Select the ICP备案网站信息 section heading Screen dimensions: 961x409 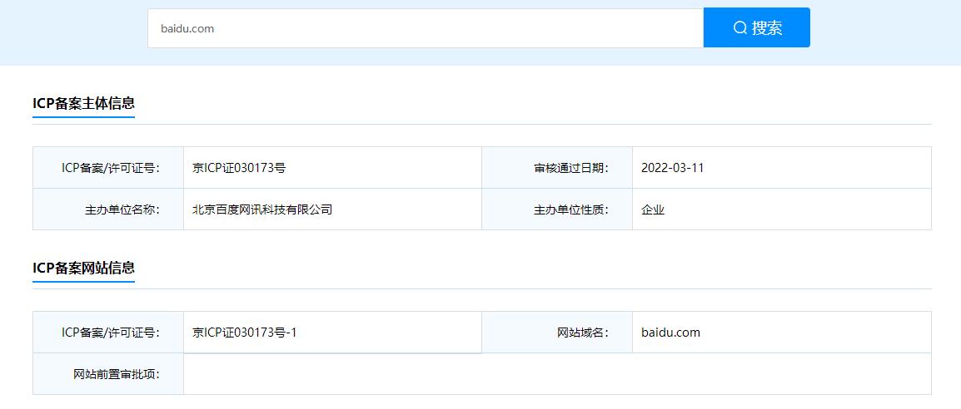tap(83, 268)
